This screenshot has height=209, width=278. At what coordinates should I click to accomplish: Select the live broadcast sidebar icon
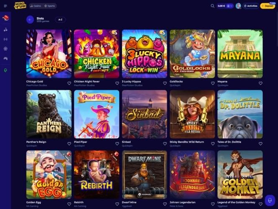(5, 39)
